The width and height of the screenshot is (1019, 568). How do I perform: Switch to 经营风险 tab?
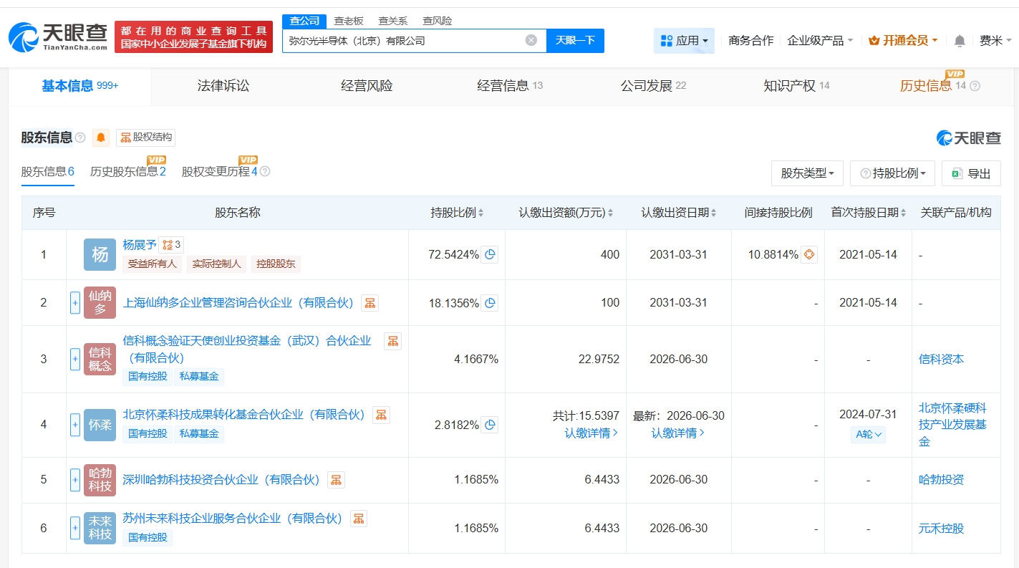tap(367, 86)
